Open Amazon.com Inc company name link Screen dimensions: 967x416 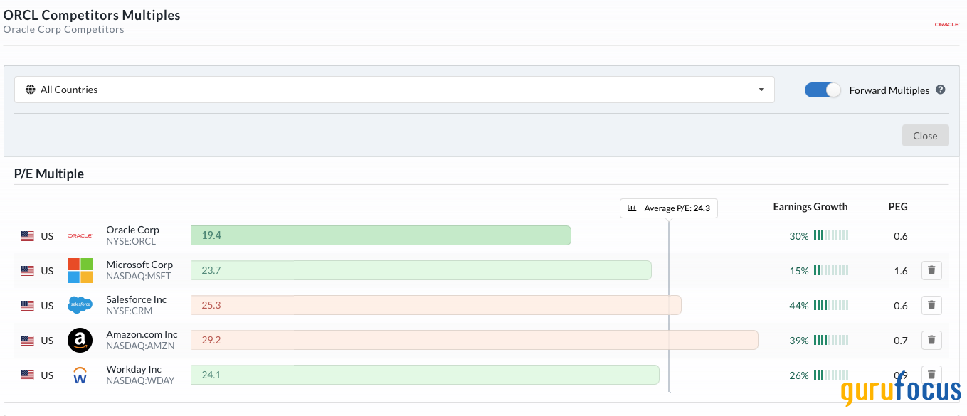[142, 334]
